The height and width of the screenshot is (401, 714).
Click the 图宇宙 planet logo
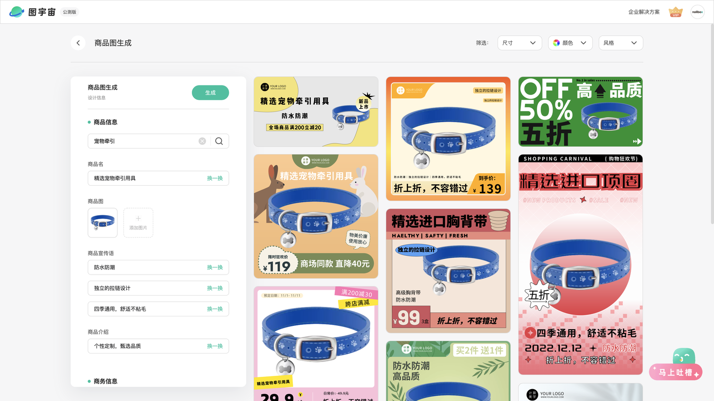17,12
